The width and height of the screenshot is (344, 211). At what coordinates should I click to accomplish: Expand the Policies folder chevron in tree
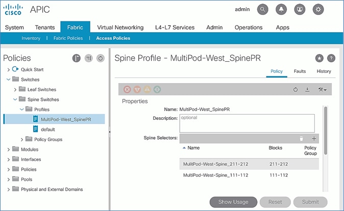(x=8, y=169)
